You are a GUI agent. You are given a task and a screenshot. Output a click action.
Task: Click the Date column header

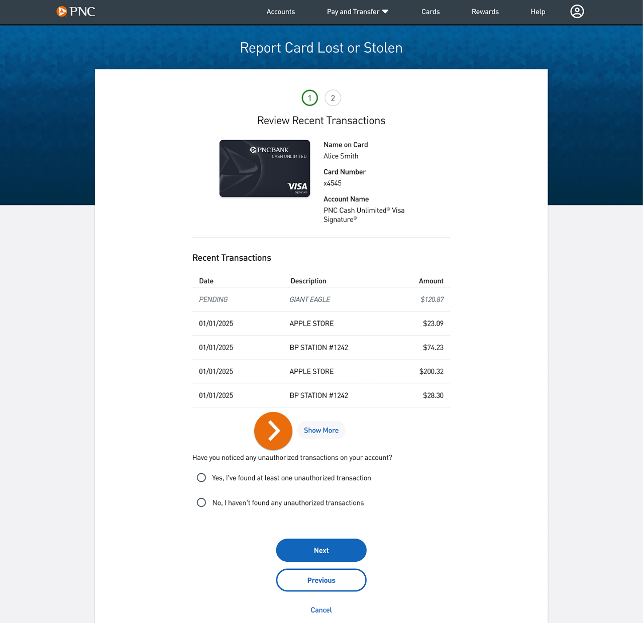[x=206, y=281]
